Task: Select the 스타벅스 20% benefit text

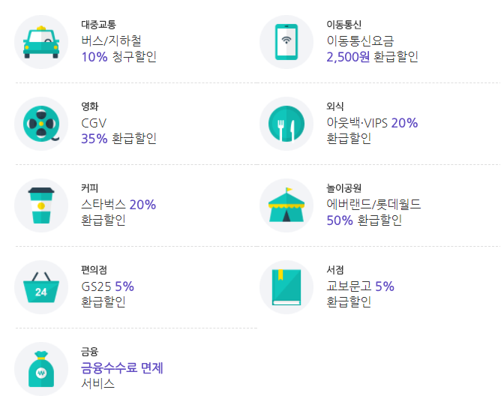Action: pos(118,205)
